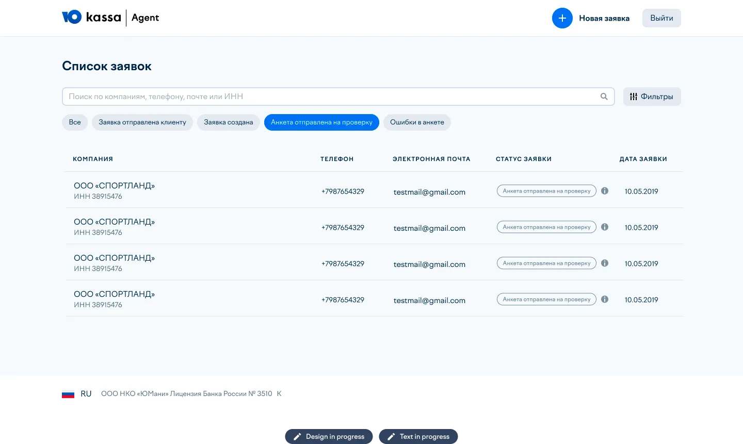
Task: Toggle Анкета отправлена на проверку filter chip
Action: pyautogui.click(x=321, y=122)
